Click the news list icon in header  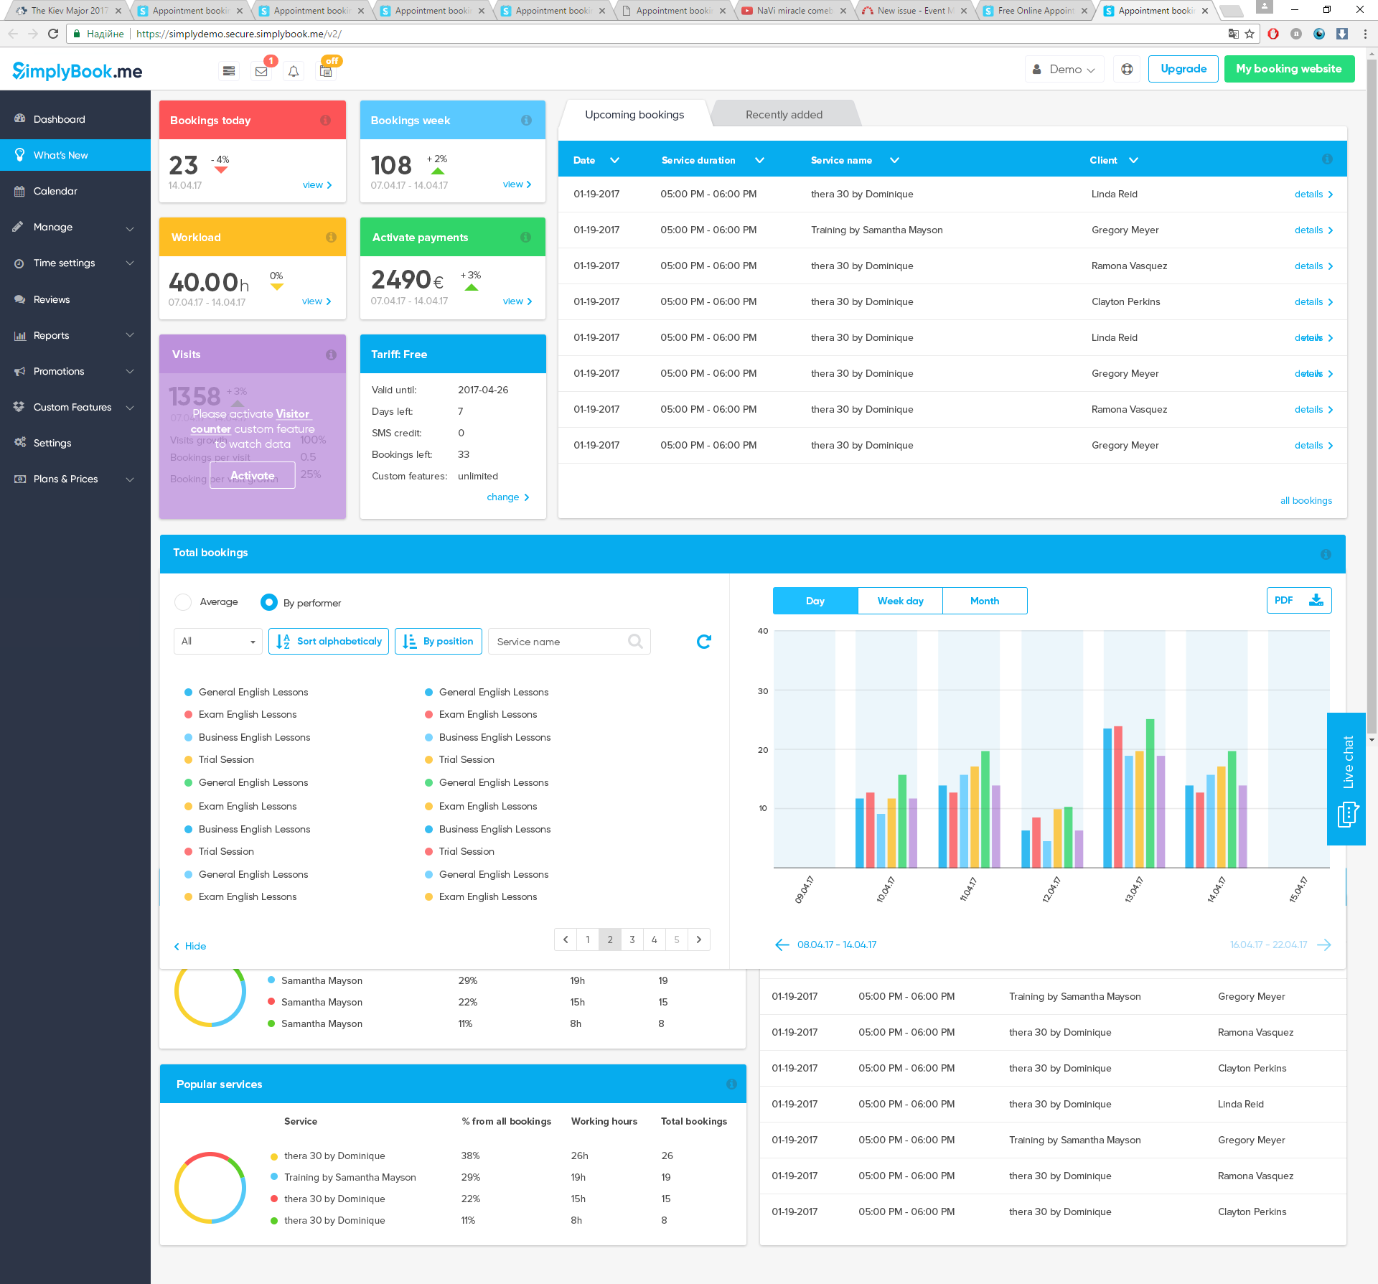[x=229, y=71]
